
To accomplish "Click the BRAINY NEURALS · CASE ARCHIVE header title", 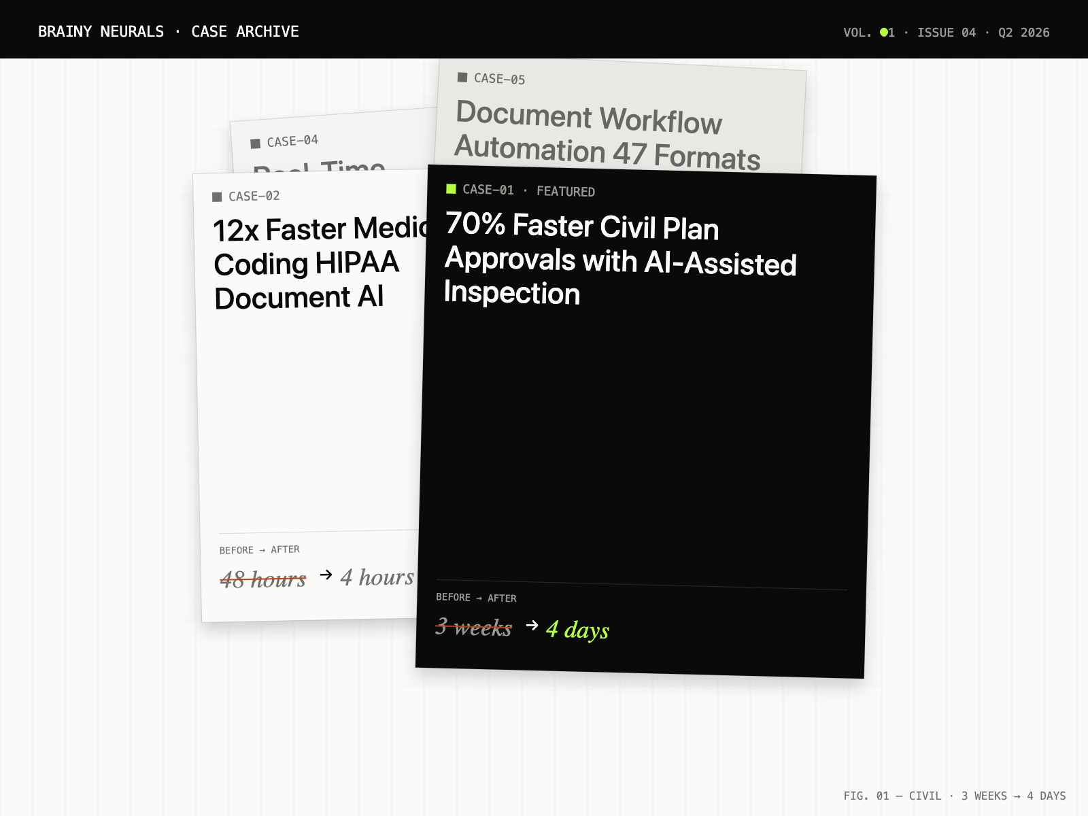I will tap(169, 31).
